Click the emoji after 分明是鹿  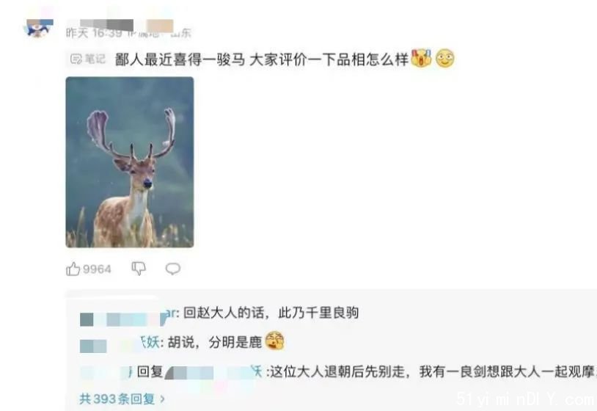click(274, 341)
